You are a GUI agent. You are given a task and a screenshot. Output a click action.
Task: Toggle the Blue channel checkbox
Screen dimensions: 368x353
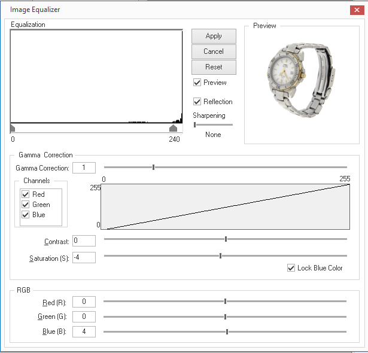25,215
